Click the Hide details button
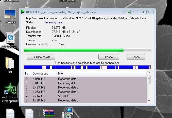This screenshot has height=118, width=172. [x=41, y=57]
